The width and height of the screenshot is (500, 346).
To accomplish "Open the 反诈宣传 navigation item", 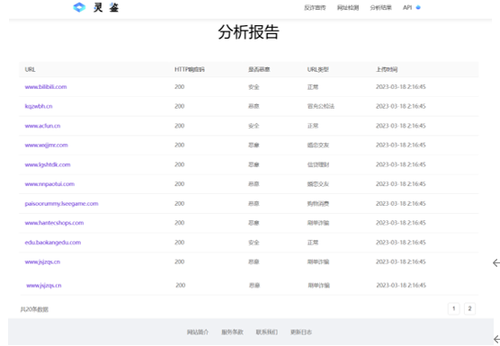I will (x=315, y=8).
